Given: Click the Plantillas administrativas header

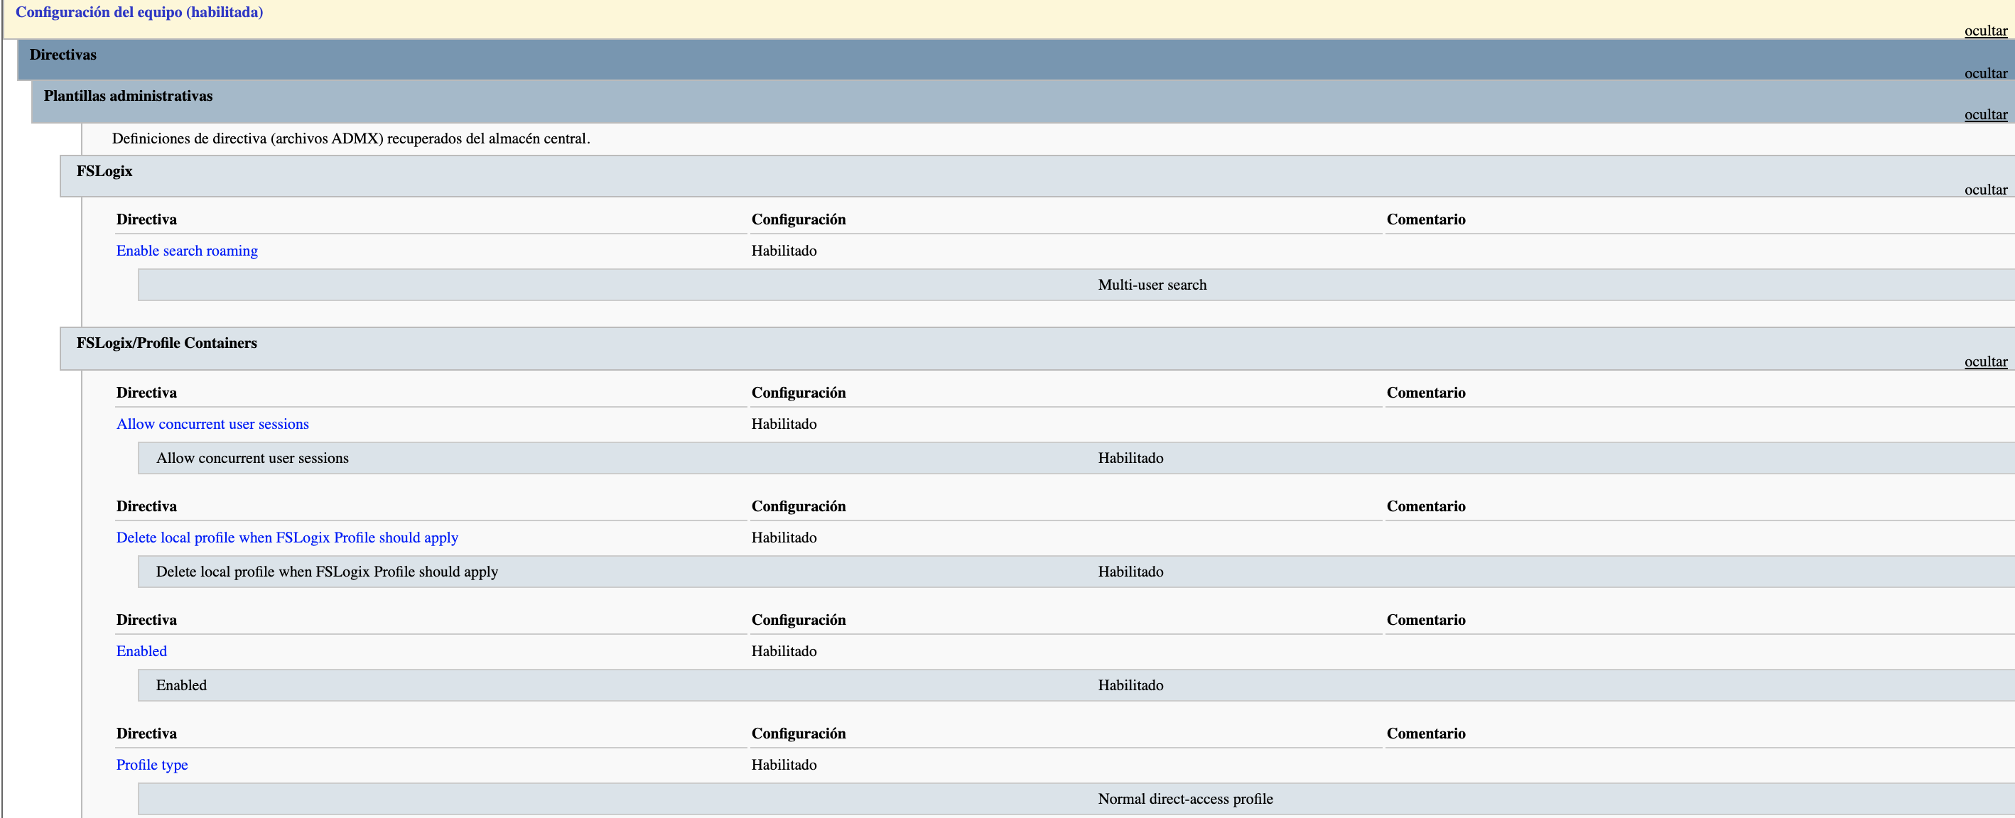Looking at the screenshot, I should coord(127,96).
